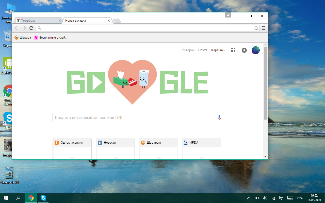Open the volume tray icon
This screenshot has height=203, width=325.
coord(265,198)
